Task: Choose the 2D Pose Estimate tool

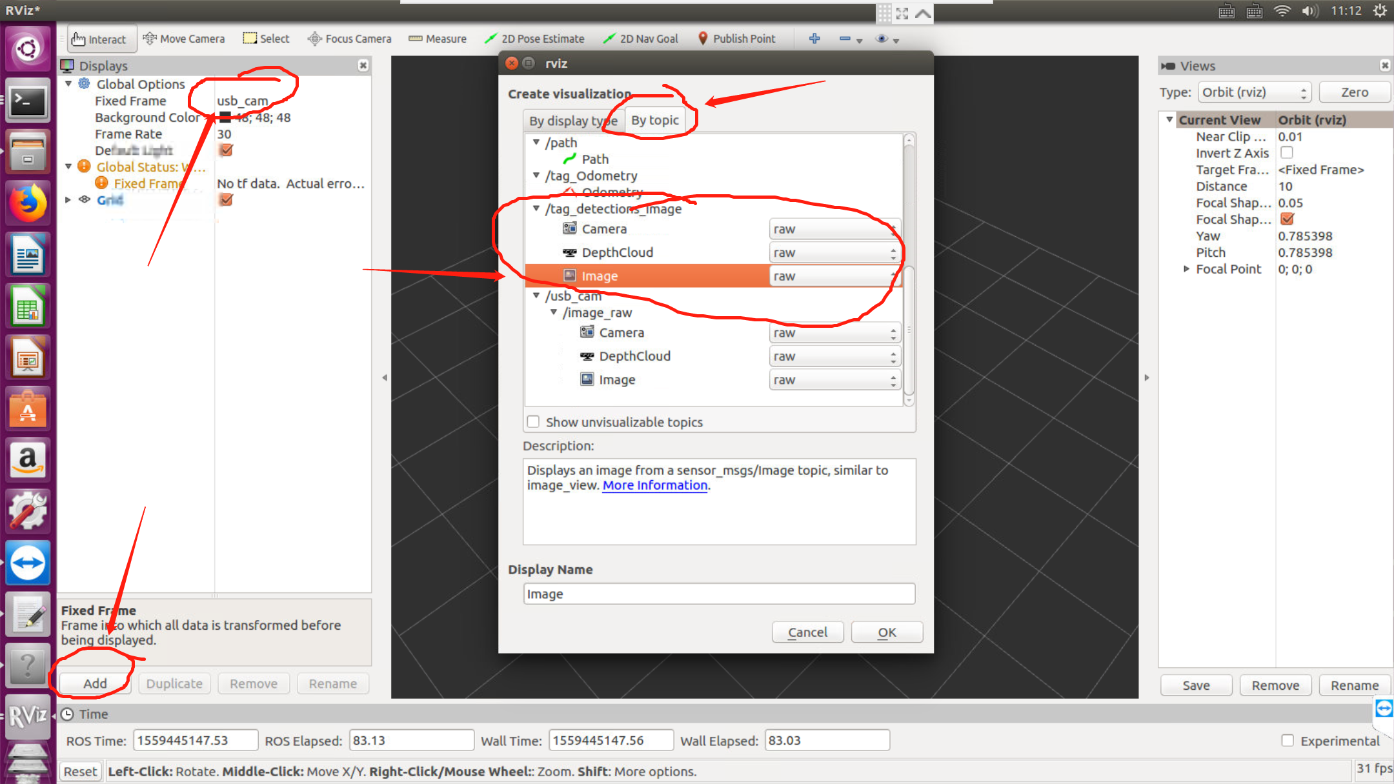Action: (x=534, y=39)
